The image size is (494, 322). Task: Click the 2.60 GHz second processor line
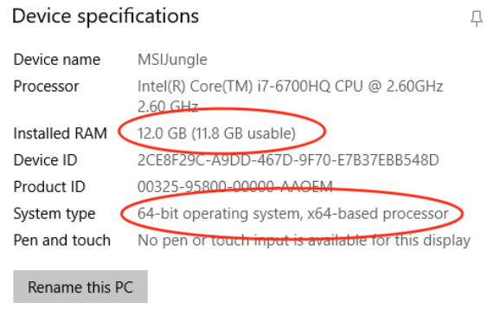(168, 106)
